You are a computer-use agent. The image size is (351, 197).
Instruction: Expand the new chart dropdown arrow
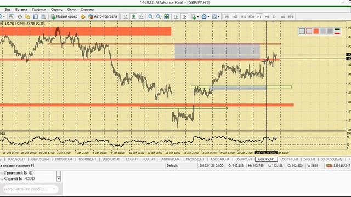point(4,17)
